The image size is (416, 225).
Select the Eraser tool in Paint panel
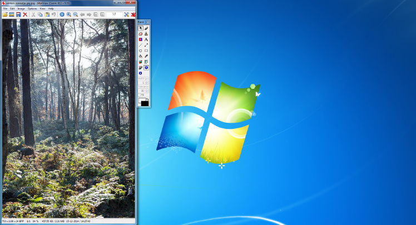click(x=141, y=34)
